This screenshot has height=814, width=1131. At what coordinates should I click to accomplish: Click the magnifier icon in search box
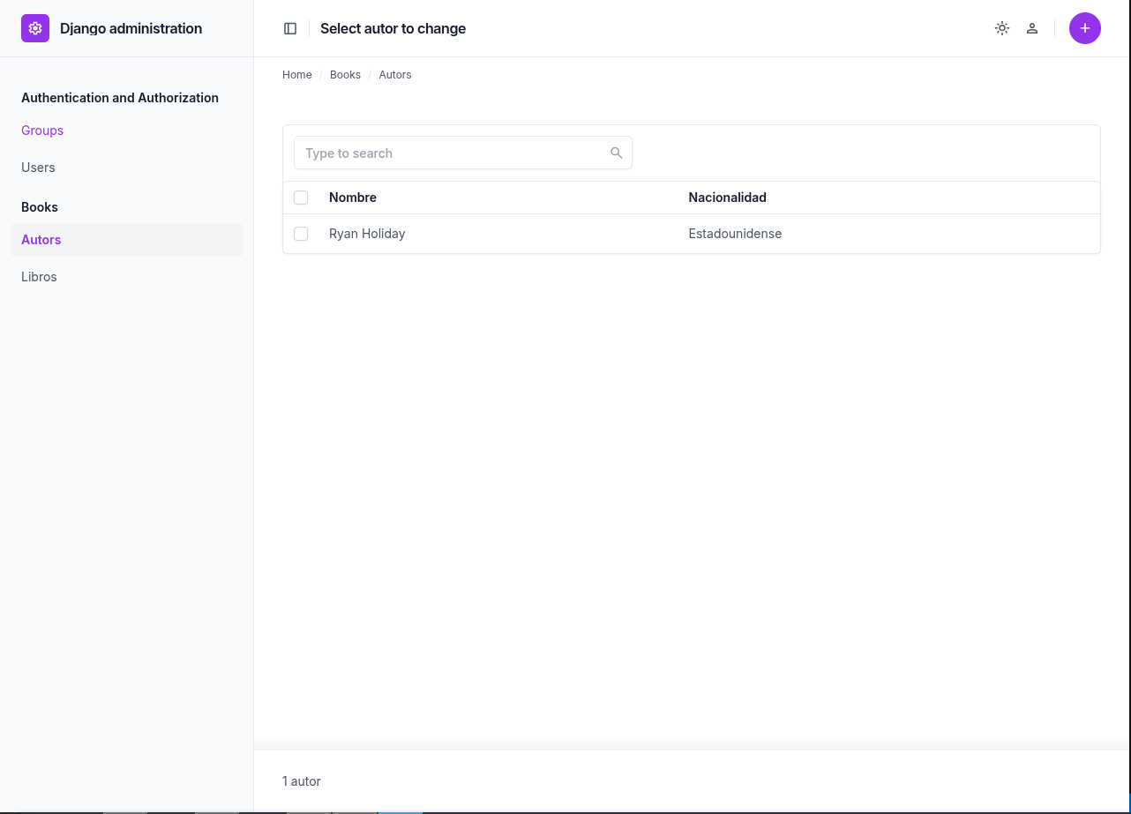click(617, 153)
